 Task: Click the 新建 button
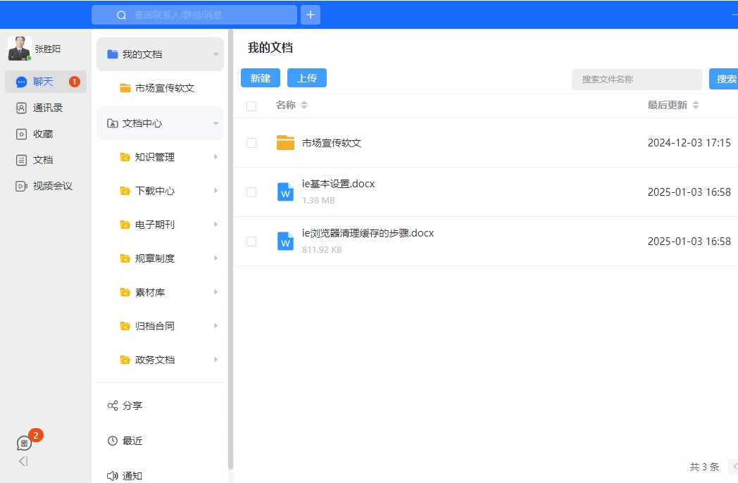pyautogui.click(x=261, y=78)
